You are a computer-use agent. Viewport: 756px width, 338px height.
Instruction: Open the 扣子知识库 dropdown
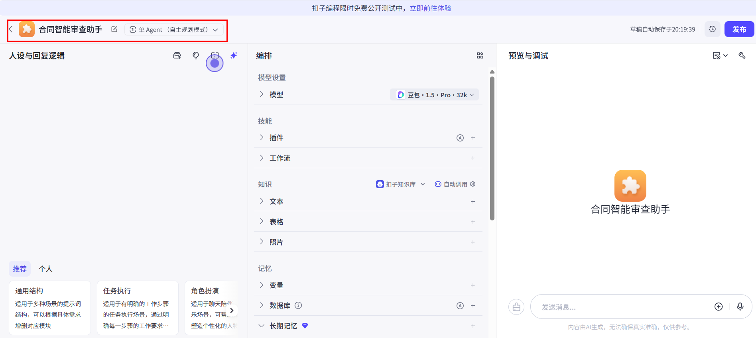pos(401,184)
